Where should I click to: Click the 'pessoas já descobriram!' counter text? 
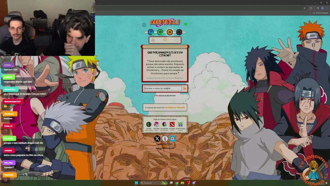[x=167, y=96]
